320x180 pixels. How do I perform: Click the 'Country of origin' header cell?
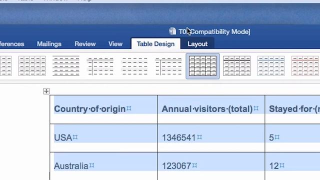pos(103,109)
